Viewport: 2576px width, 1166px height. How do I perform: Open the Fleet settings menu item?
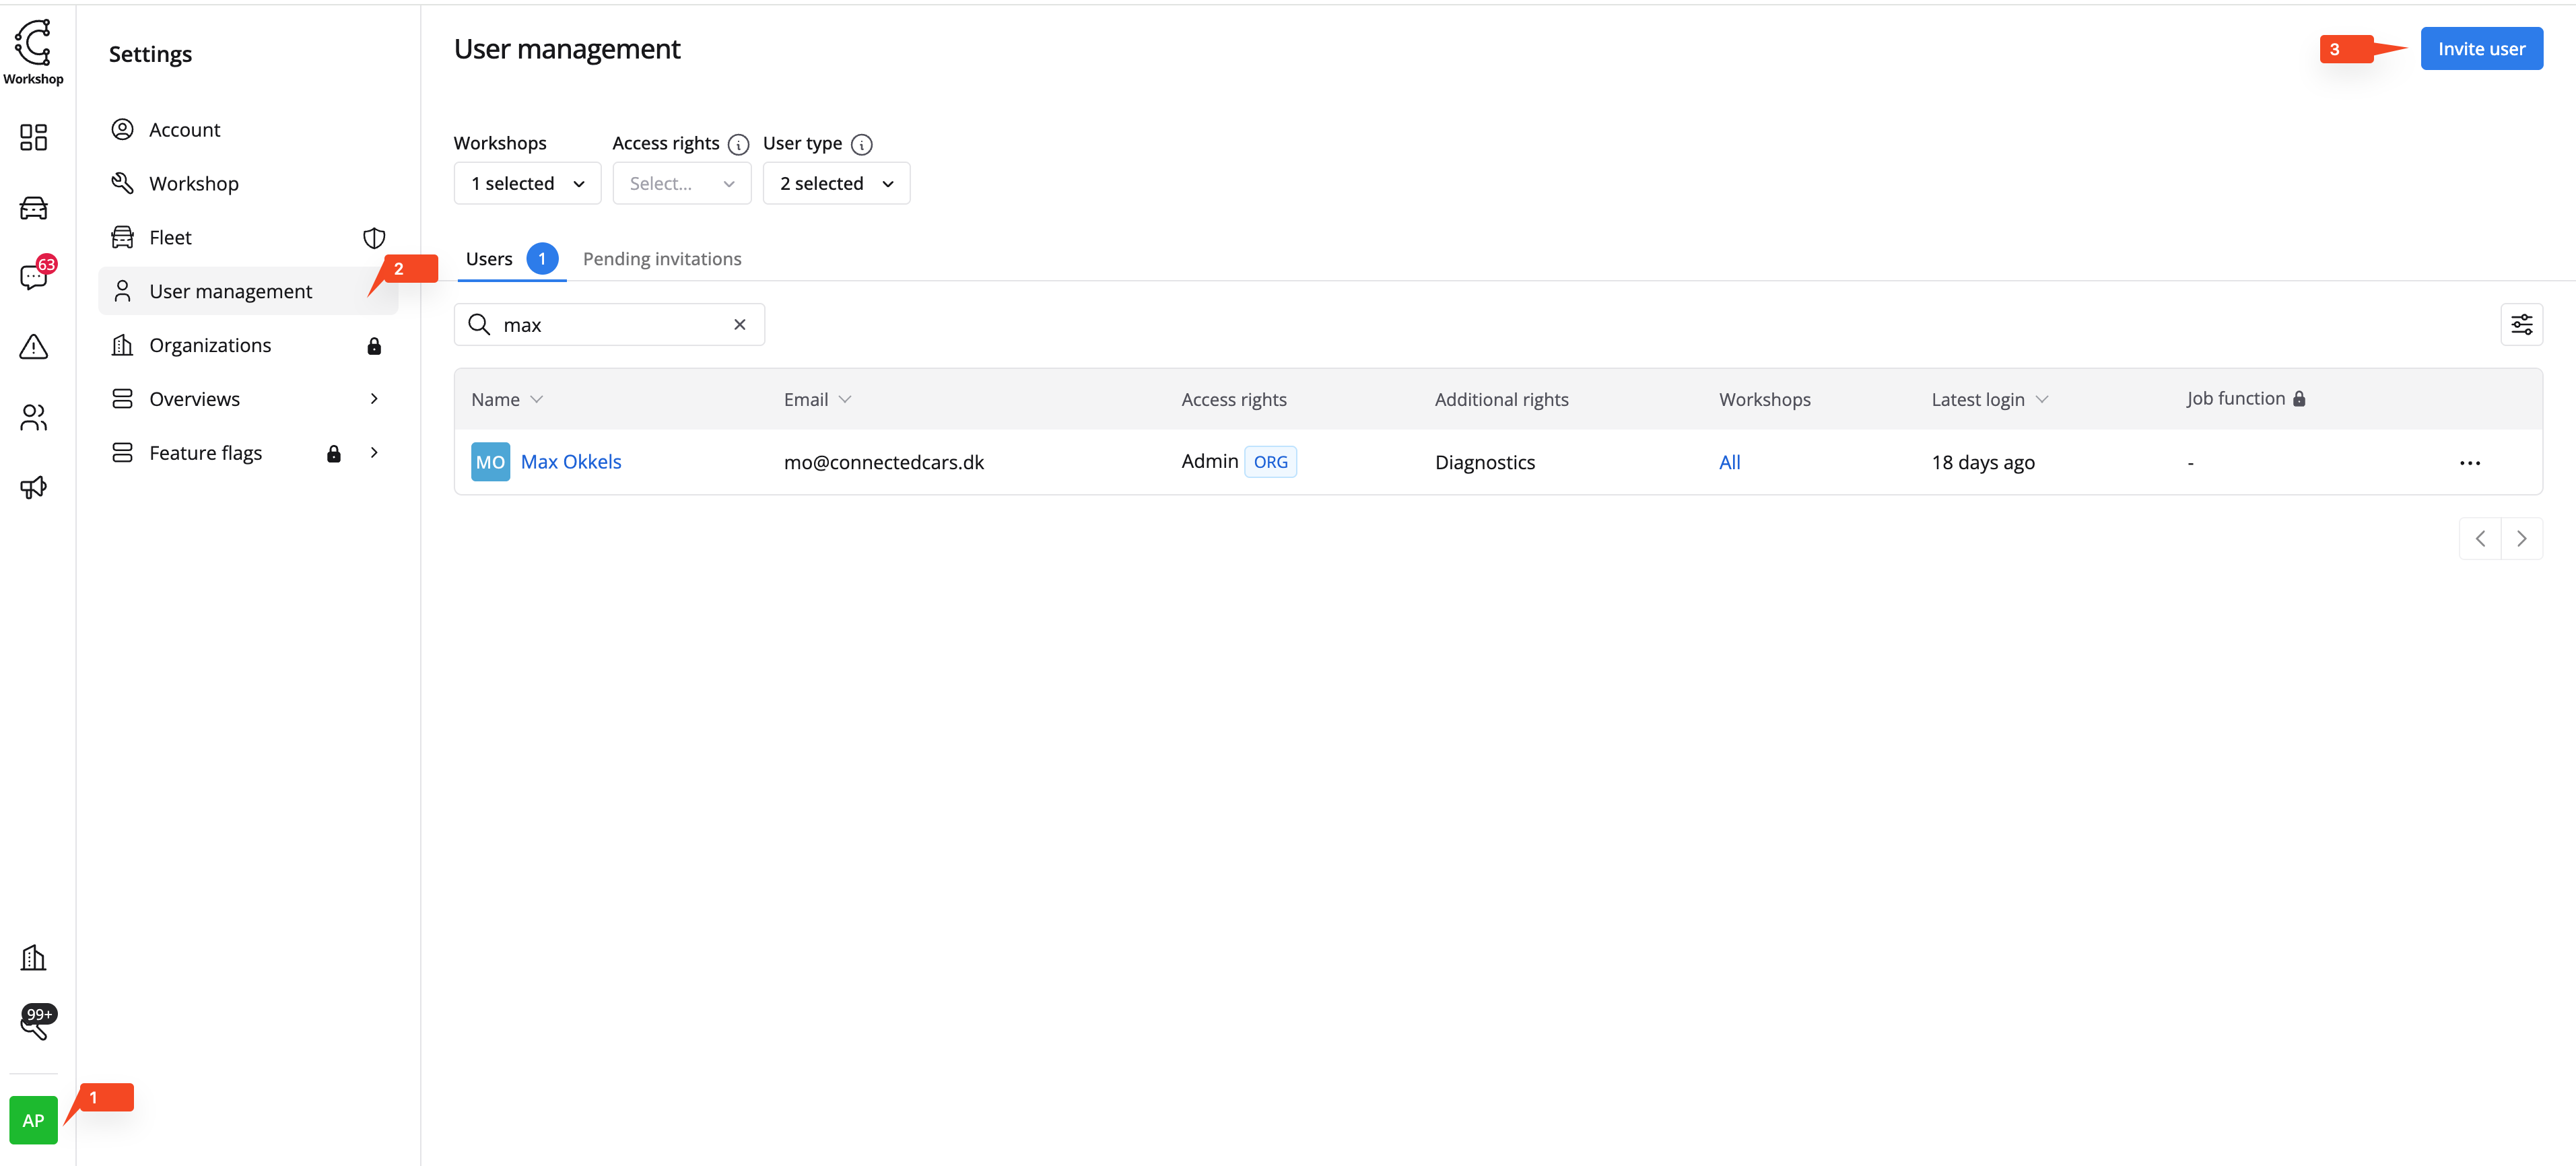coord(170,238)
